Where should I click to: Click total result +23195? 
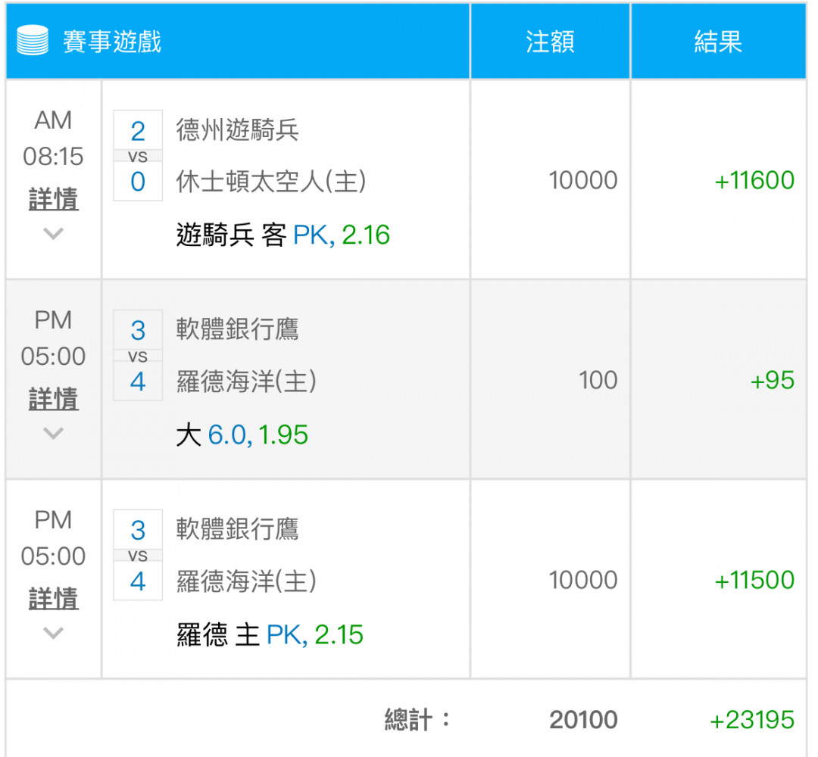pyautogui.click(x=752, y=720)
